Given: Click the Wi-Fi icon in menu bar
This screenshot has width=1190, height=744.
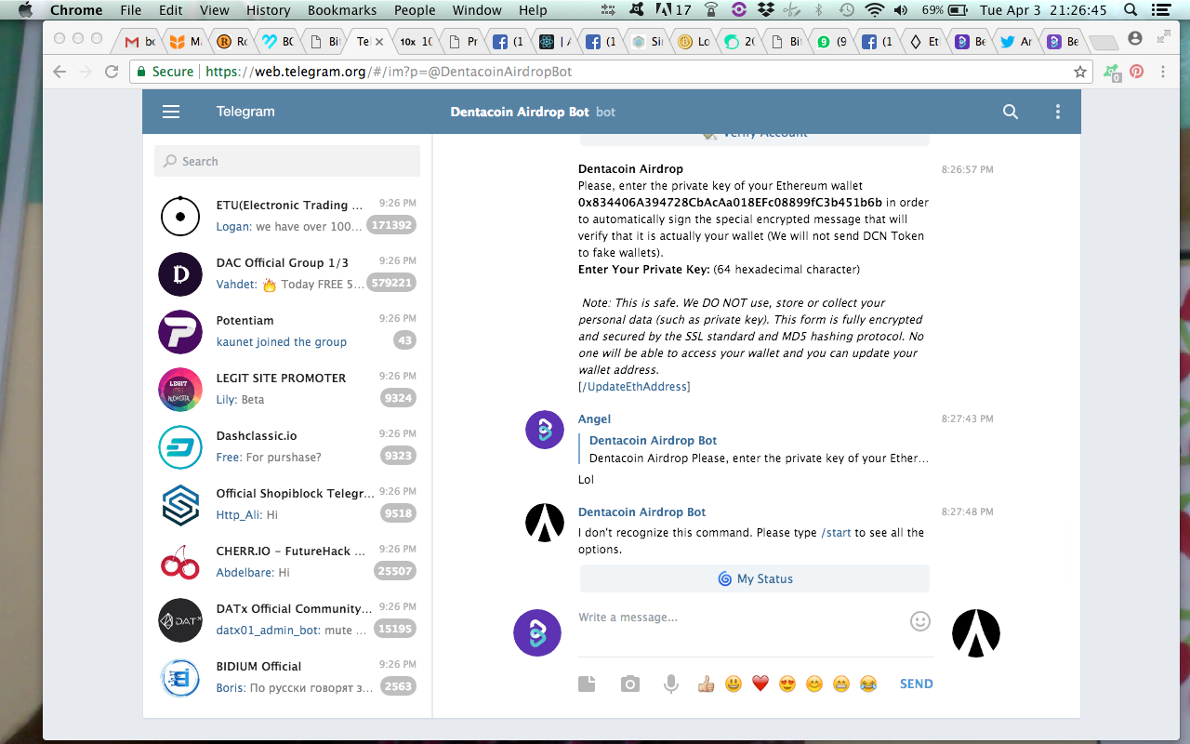Looking at the screenshot, I should (874, 10).
